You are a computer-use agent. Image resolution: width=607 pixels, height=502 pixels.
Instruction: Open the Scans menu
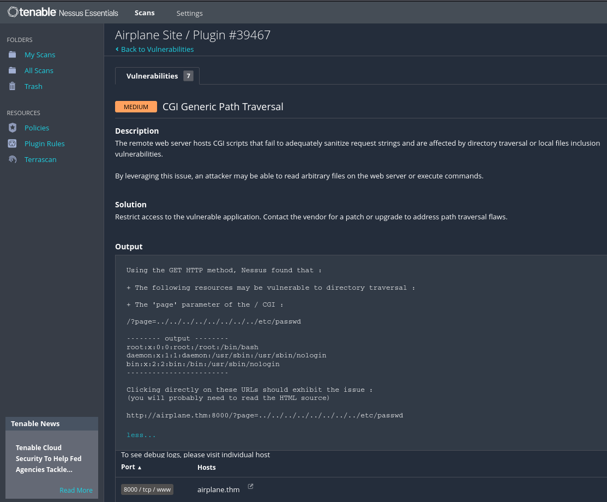coord(145,13)
